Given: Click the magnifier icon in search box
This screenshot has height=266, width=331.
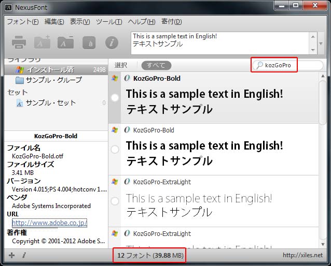Looking at the screenshot, I should (x=259, y=65).
